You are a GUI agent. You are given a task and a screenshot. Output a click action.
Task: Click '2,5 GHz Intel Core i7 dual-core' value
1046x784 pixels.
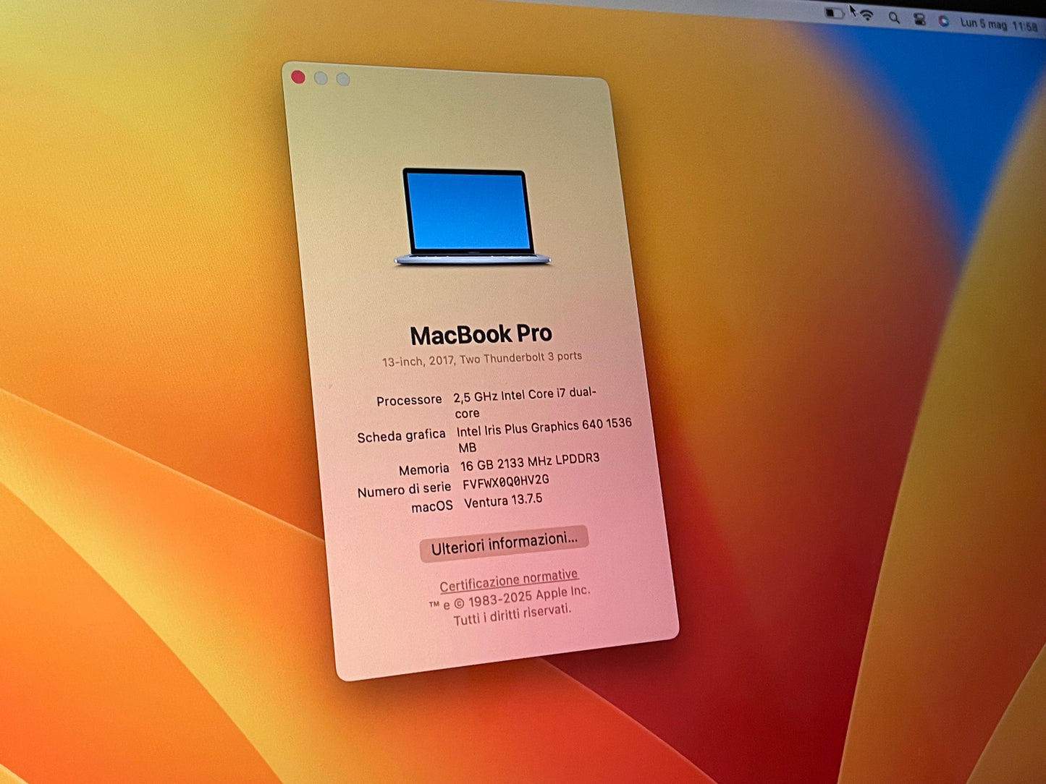pyautogui.click(x=526, y=403)
